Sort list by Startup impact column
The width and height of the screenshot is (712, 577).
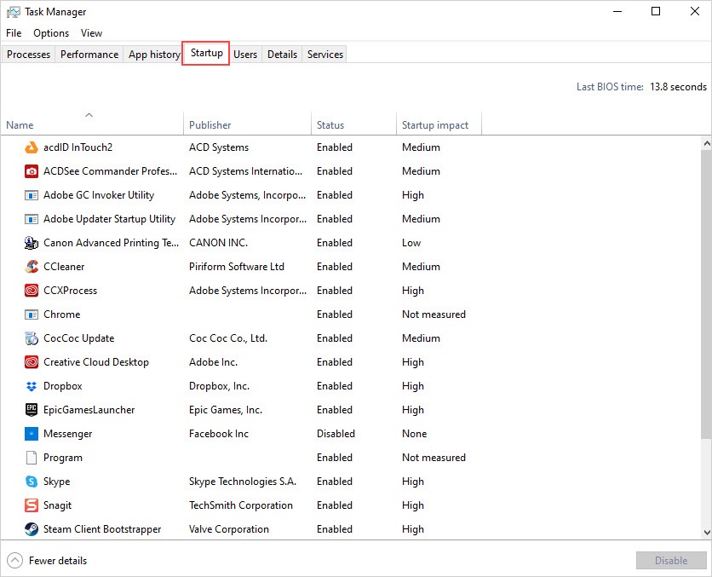click(x=435, y=125)
